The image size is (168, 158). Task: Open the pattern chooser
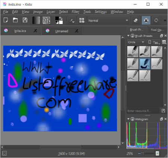click(x=46, y=20)
